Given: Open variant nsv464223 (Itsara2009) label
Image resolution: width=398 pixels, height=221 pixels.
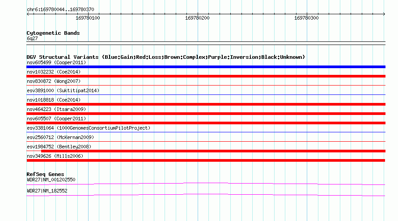Looking at the screenshot, I should (x=56, y=109).
